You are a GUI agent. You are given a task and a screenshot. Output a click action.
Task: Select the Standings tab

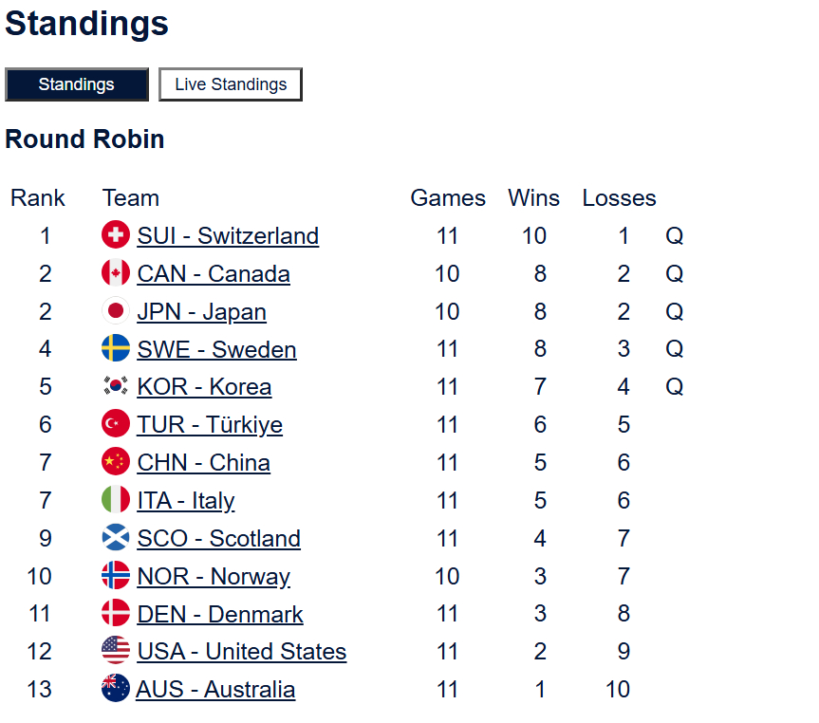(77, 84)
